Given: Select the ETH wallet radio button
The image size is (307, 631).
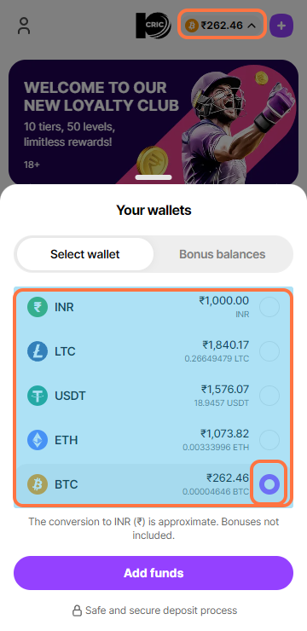Looking at the screenshot, I should click(x=269, y=440).
